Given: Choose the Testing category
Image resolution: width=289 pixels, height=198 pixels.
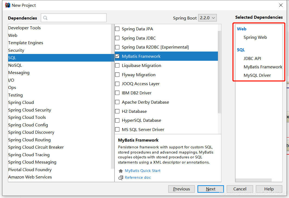Looking at the screenshot, I should point(60,95).
